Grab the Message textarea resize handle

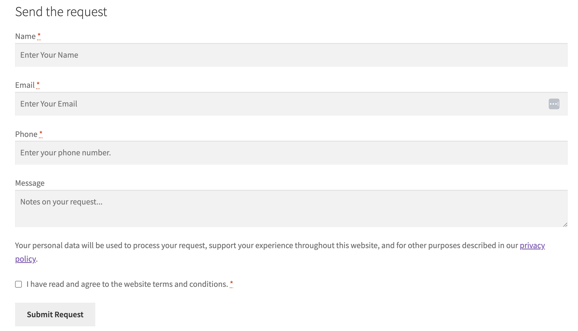pyautogui.click(x=565, y=225)
